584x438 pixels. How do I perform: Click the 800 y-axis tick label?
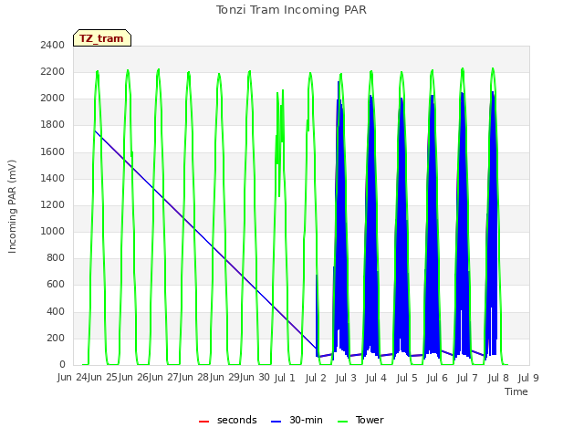tap(56, 257)
